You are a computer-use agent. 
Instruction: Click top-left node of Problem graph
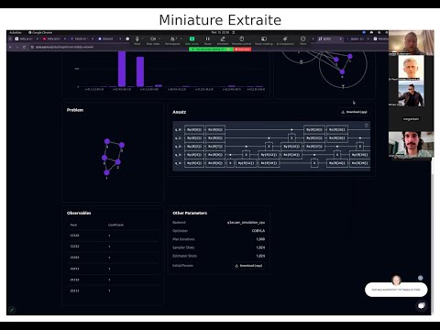pyautogui.click(x=107, y=141)
